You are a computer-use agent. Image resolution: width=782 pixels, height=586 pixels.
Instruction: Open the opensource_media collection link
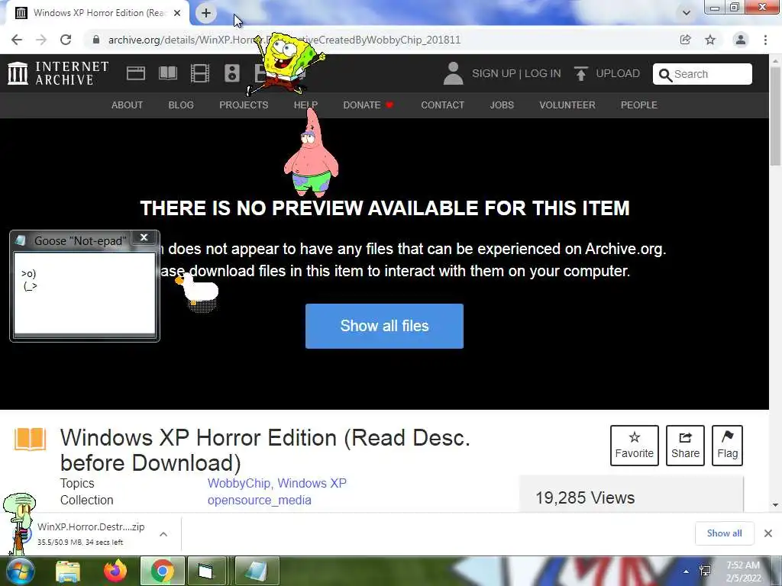(260, 501)
